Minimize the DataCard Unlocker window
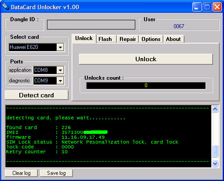The height and width of the screenshot is (181, 224). click(197, 7)
